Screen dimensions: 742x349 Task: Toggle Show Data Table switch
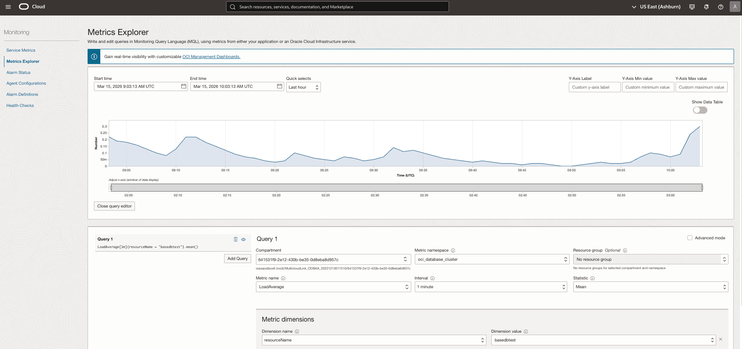pos(700,110)
